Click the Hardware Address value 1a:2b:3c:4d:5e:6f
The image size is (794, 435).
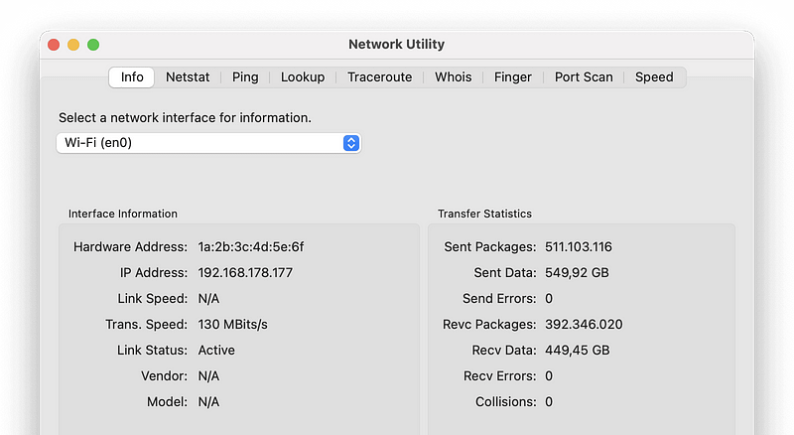251,247
